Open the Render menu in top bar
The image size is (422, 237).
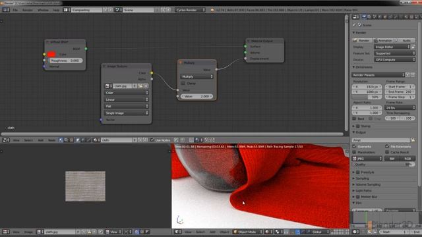point(27,10)
